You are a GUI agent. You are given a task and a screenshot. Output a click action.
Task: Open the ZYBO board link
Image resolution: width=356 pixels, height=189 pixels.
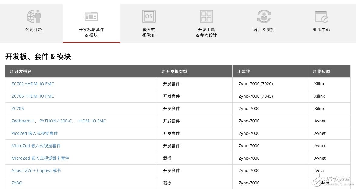coord(17,183)
